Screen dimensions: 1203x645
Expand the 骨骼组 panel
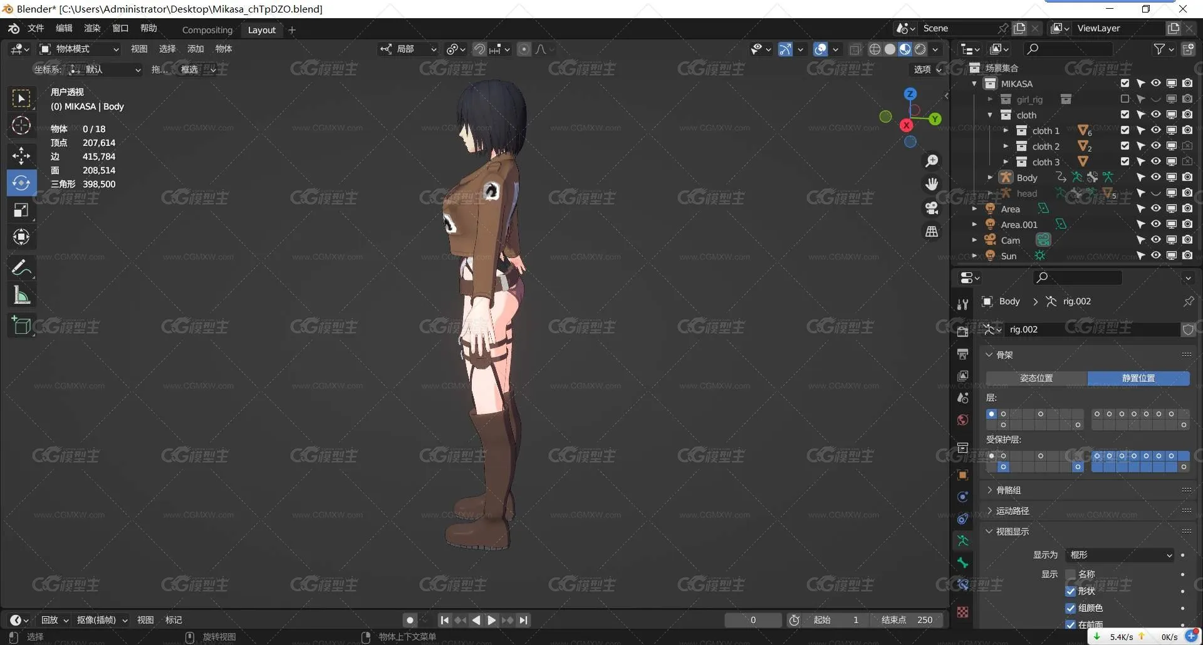click(1008, 490)
